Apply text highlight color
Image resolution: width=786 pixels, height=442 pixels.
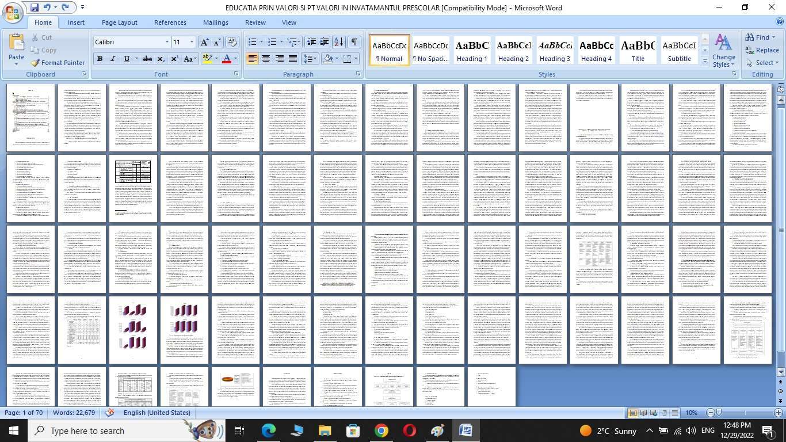[x=208, y=59]
